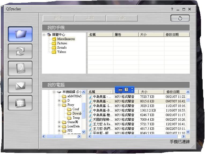Screen dimensions: 205x154
Task: Select the 7520.7 KB MP3 file
Action: (137, 97)
